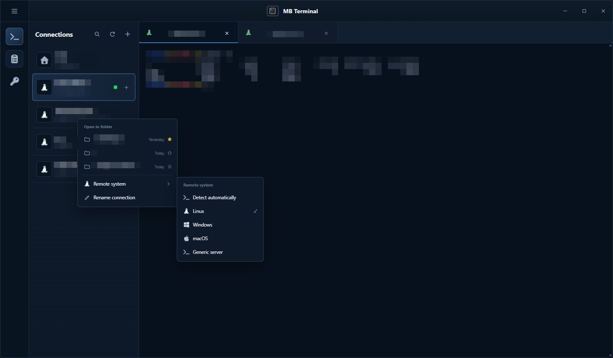Maximize the MB Terminal window

[x=584, y=11]
